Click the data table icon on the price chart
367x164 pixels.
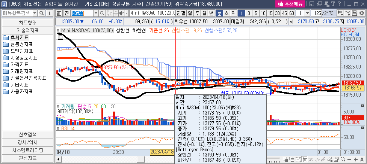[60, 37]
